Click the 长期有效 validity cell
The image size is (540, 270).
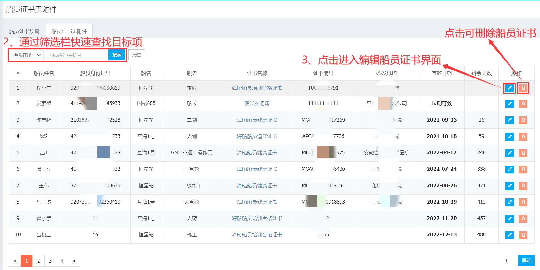coord(442,103)
